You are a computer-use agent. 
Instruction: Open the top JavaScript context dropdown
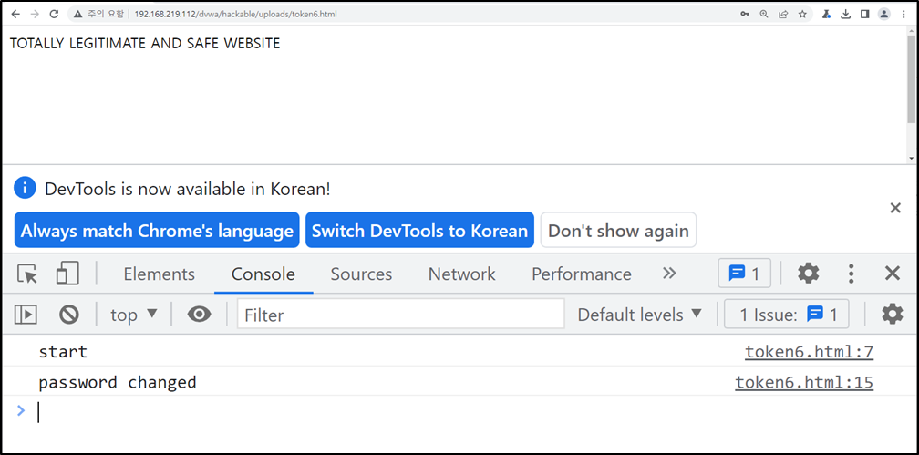134,315
